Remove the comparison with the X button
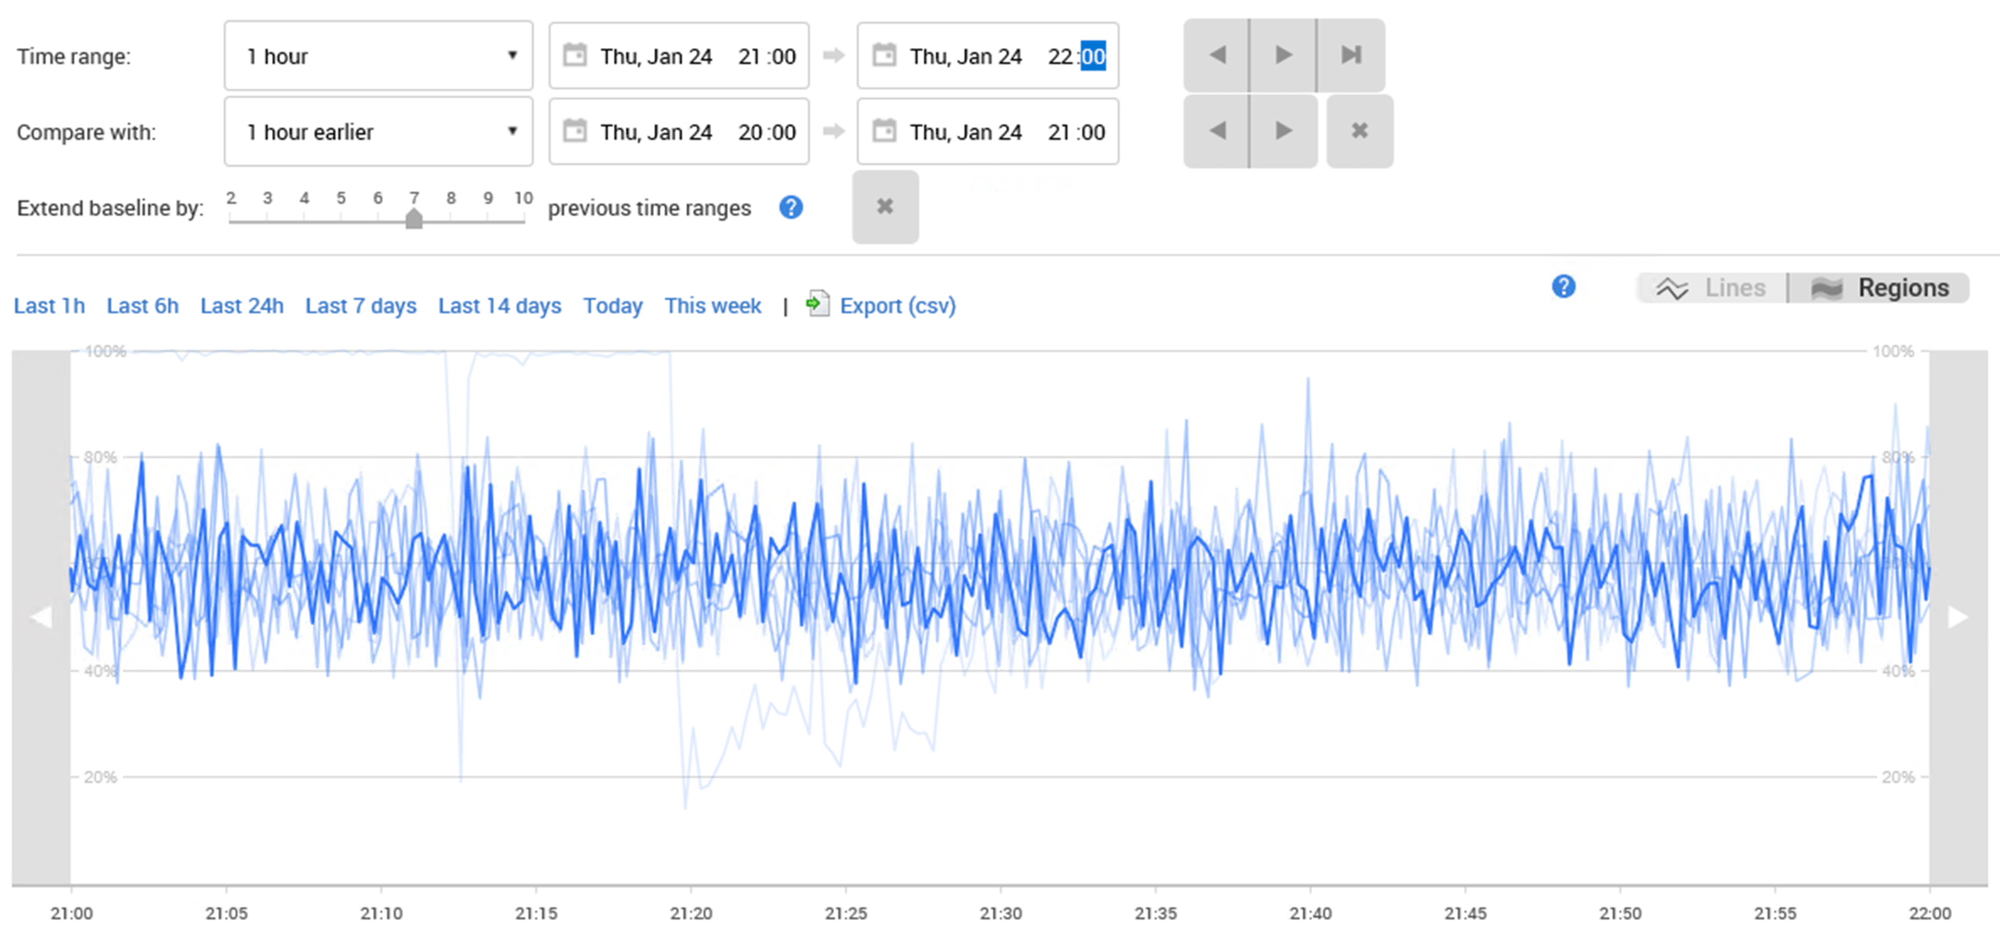 pos(1359,130)
